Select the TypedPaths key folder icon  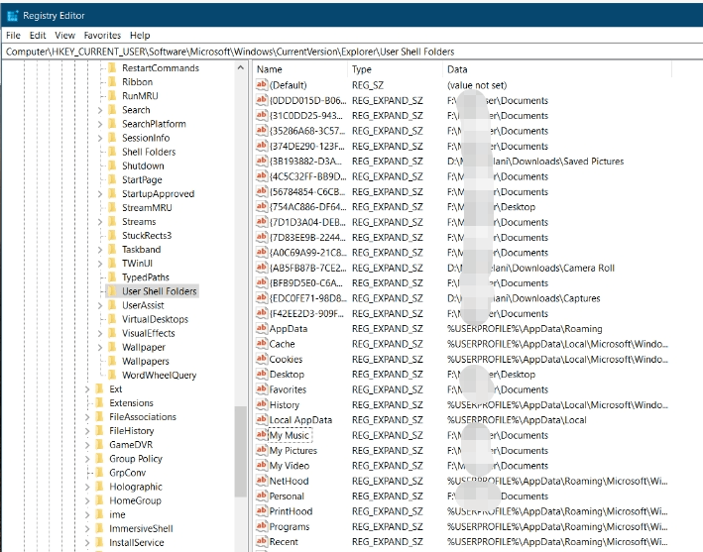click(112, 277)
